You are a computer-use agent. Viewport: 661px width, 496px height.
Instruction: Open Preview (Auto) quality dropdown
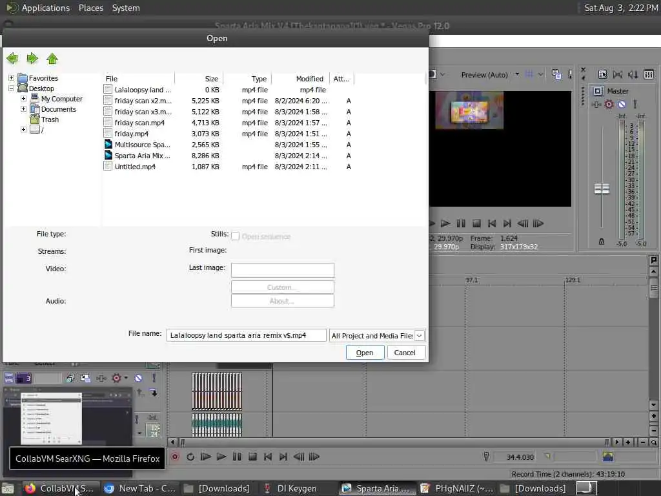(x=517, y=75)
